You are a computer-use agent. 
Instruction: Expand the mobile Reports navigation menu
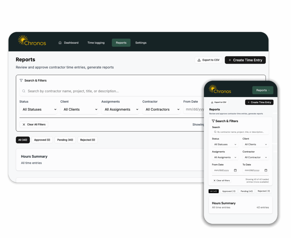[x=263, y=90]
